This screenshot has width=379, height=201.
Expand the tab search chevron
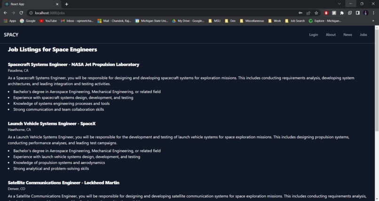click(340, 4)
